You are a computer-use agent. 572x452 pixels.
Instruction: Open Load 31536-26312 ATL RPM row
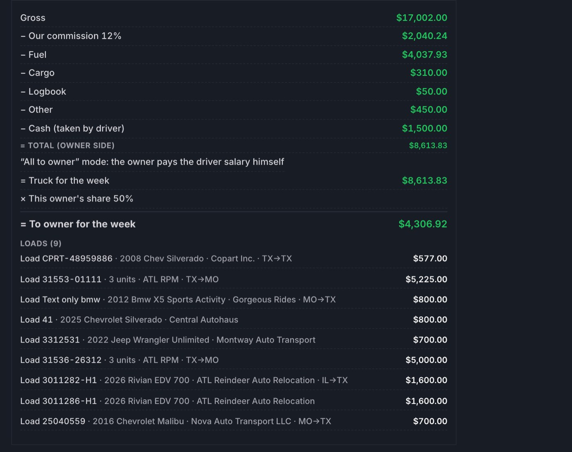pos(234,360)
